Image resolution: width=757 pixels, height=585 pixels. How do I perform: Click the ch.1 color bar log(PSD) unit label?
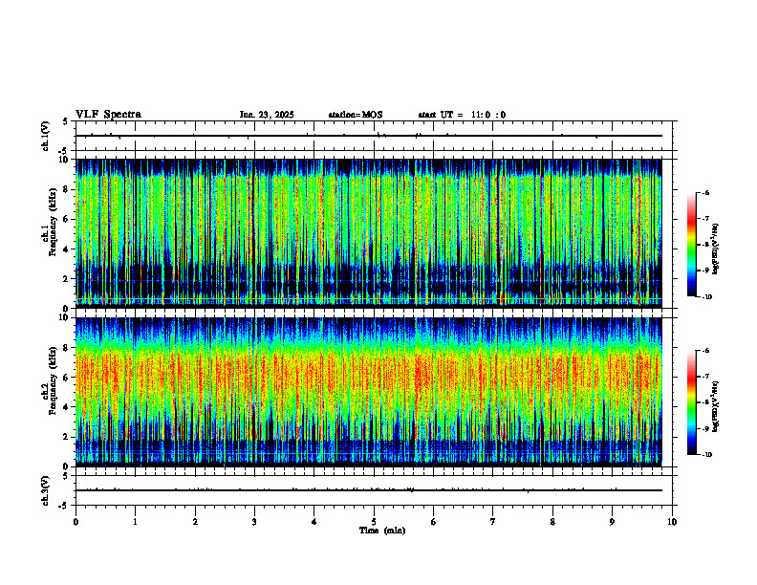[716, 249]
